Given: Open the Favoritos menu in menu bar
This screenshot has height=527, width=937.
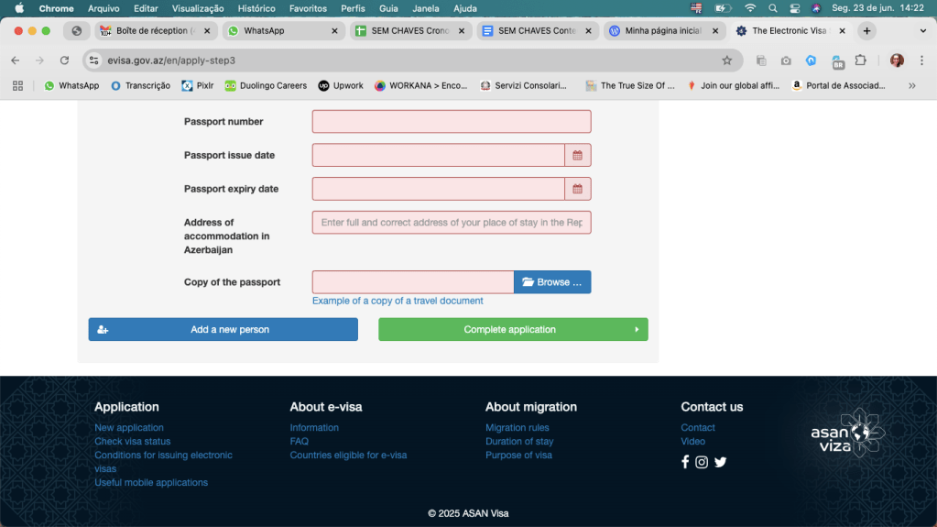Looking at the screenshot, I should pyautogui.click(x=308, y=8).
